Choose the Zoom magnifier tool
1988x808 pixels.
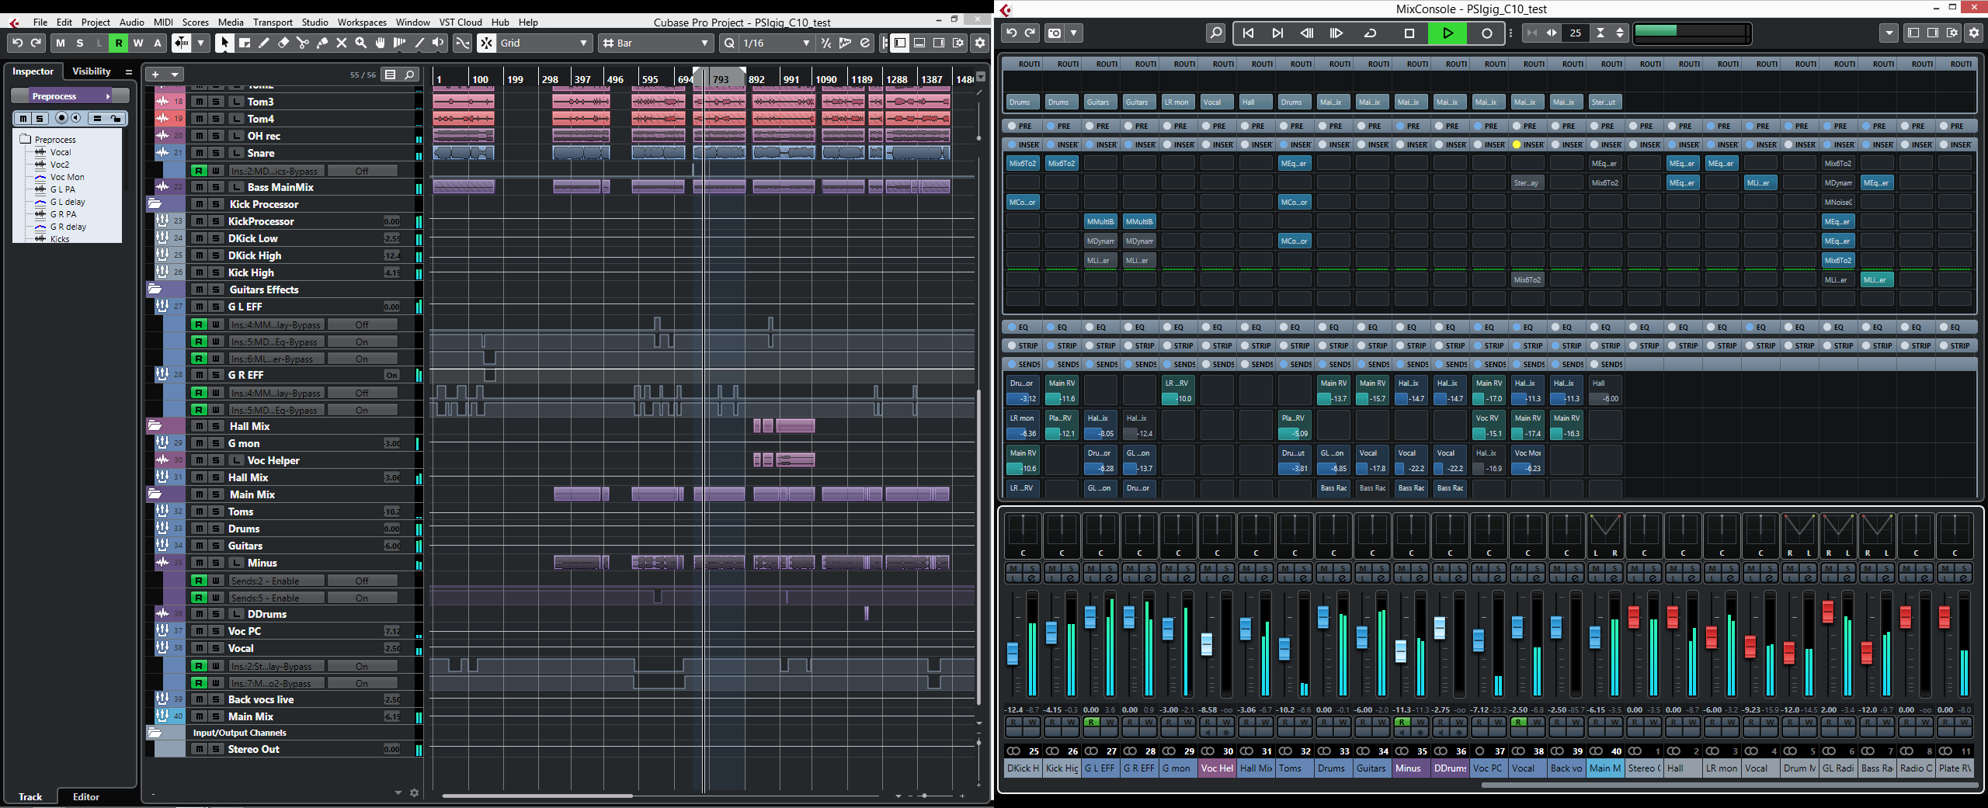point(361,43)
